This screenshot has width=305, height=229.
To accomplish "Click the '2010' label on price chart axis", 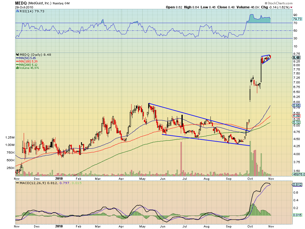I will coord(59,179).
